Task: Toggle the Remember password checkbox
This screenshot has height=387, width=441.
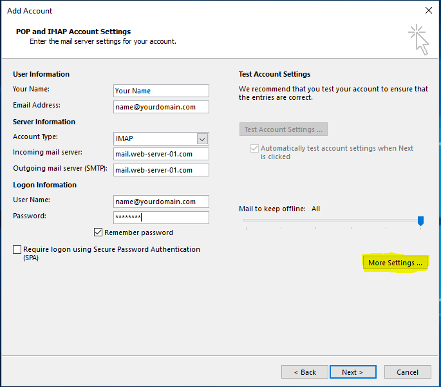Action: click(x=99, y=232)
